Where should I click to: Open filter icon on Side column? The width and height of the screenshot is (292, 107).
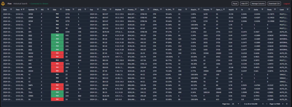pos(61,9)
